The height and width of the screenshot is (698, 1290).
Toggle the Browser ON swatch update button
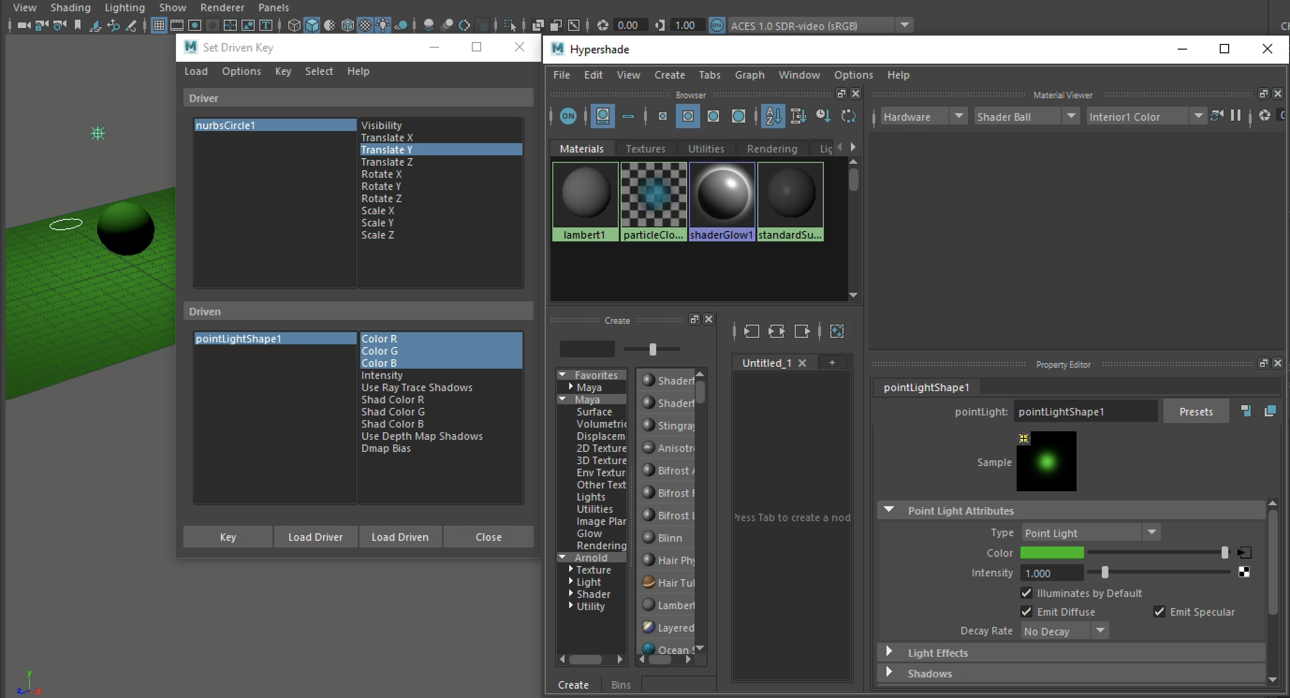pyautogui.click(x=568, y=116)
